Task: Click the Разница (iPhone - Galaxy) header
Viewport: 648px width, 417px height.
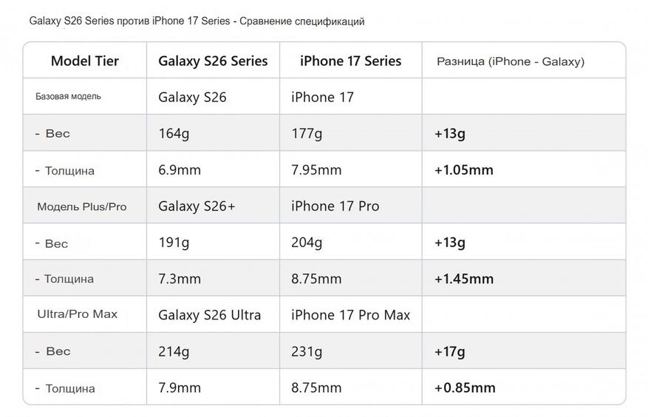Action: click(x=509, y=61)
